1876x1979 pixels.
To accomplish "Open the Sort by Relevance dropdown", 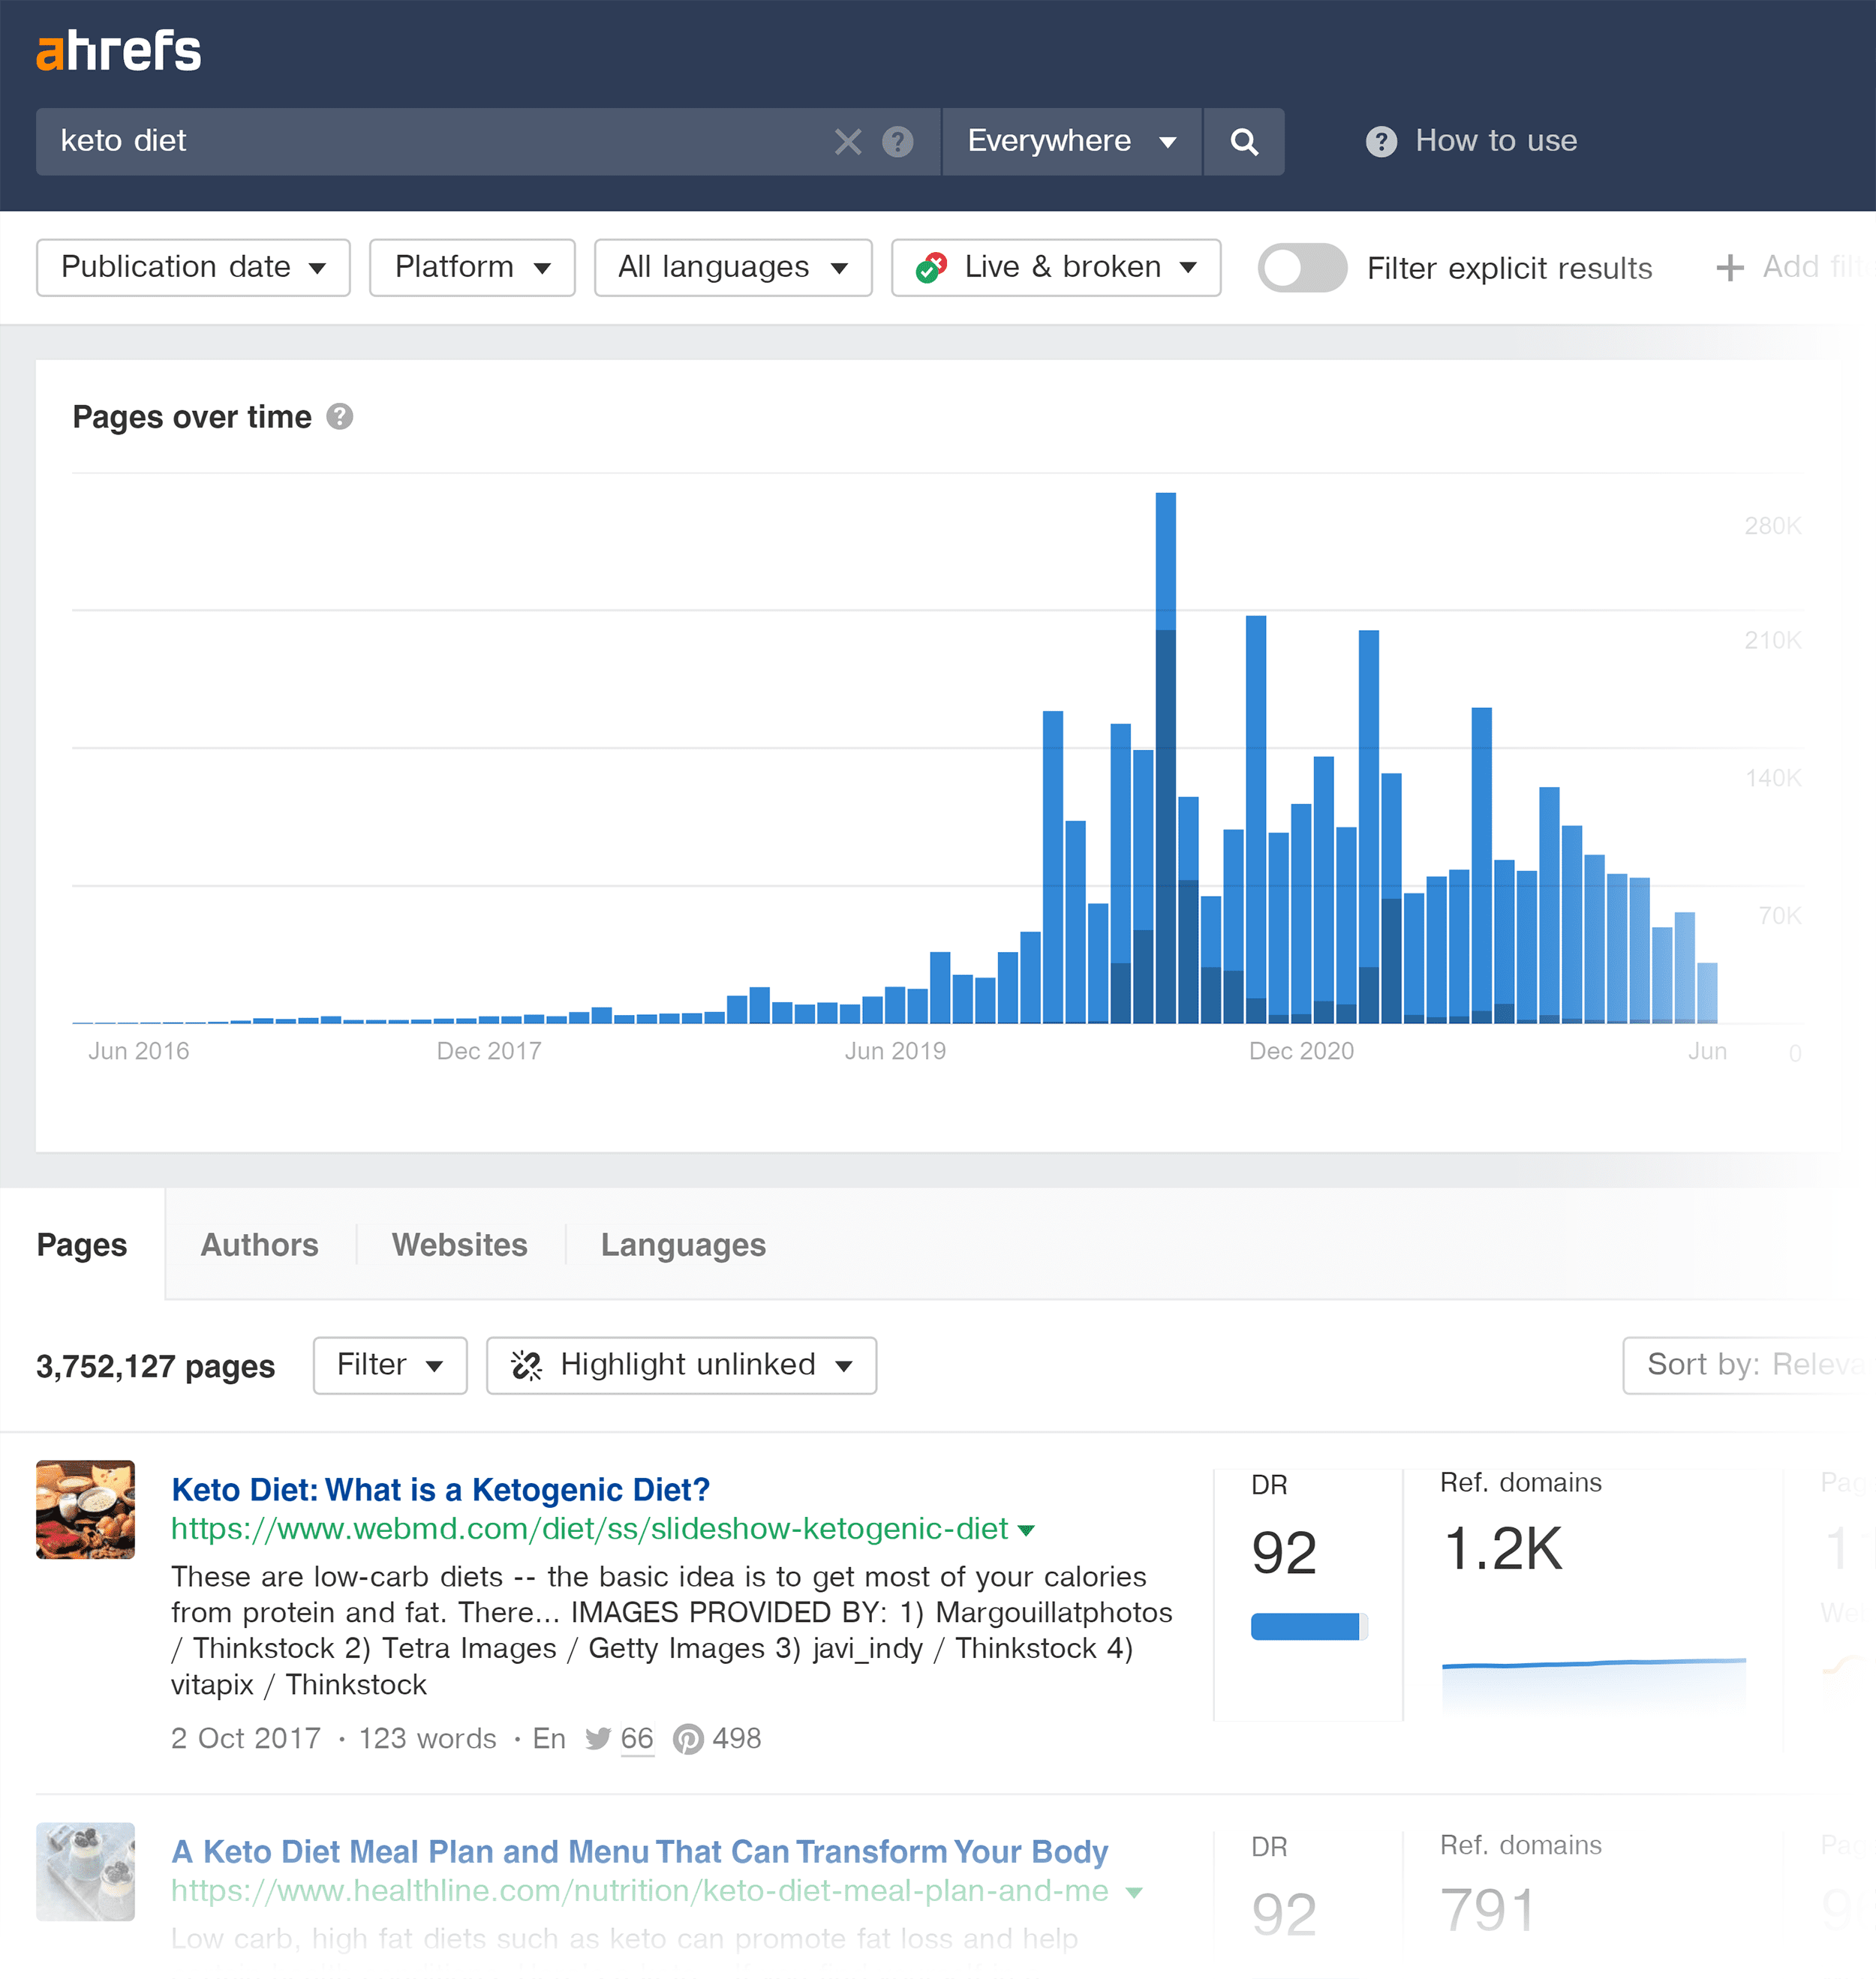I will (x=1748, y=1365).
